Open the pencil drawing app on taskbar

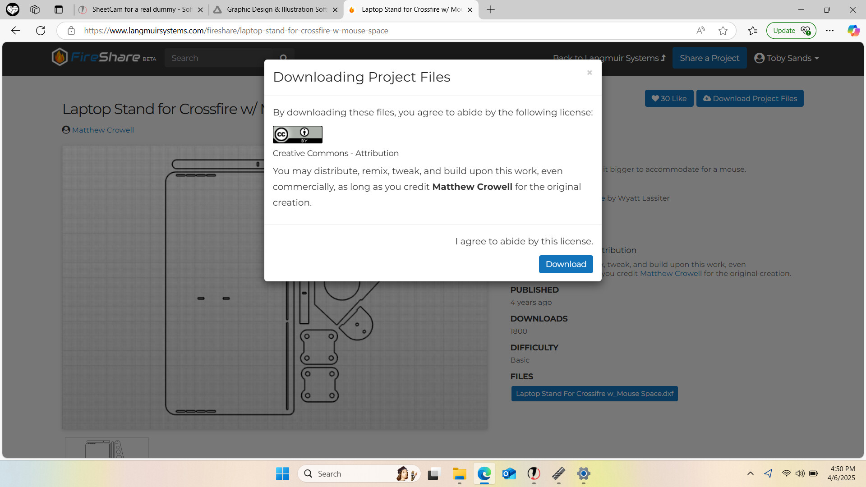click(x=558, y=474)
